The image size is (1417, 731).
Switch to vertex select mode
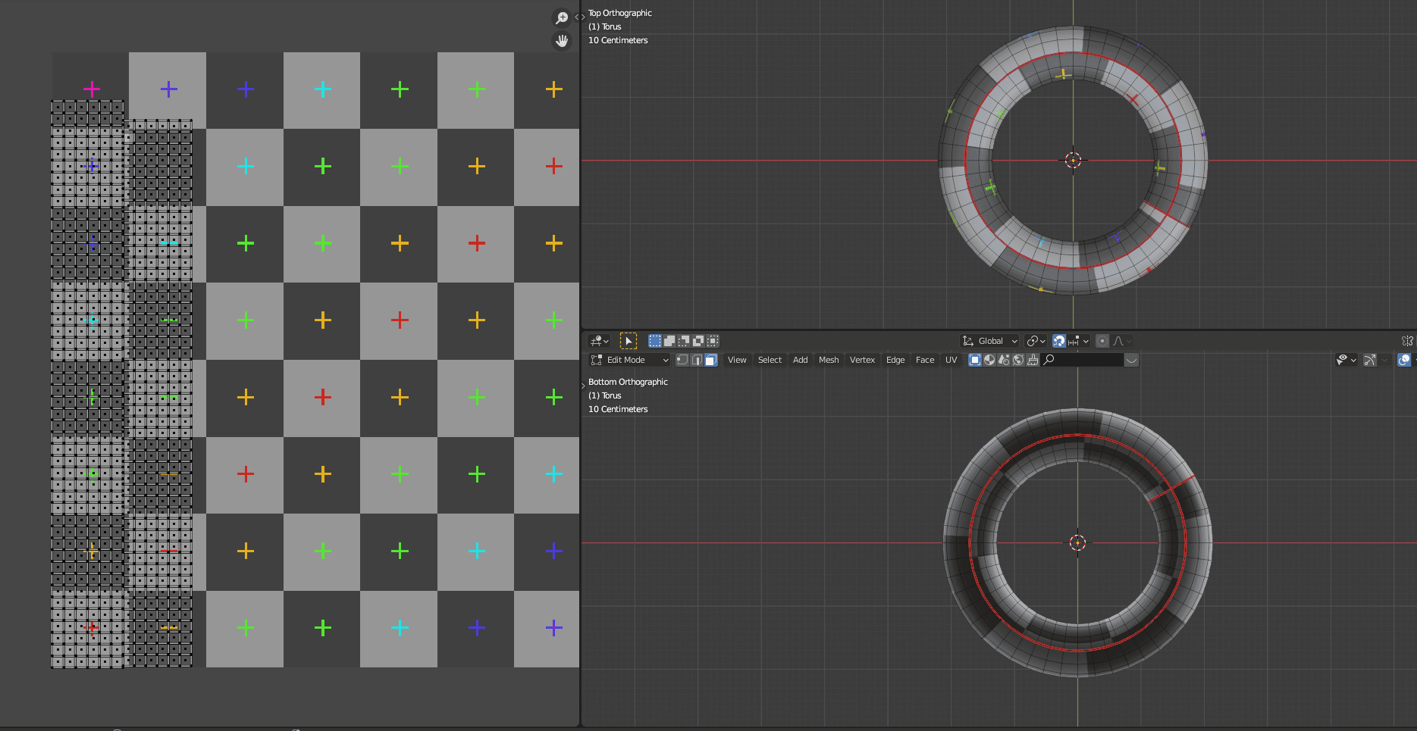click(682, 360)
